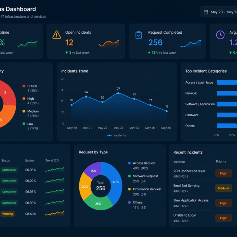Click the Incident column header
Screen dimensions: 237x237
tap(179, 162)
